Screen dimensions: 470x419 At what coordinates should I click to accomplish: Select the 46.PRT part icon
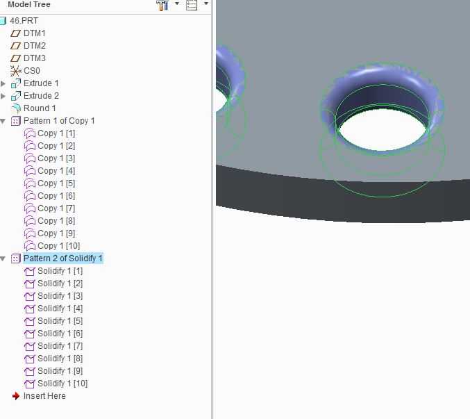[3, 21]
